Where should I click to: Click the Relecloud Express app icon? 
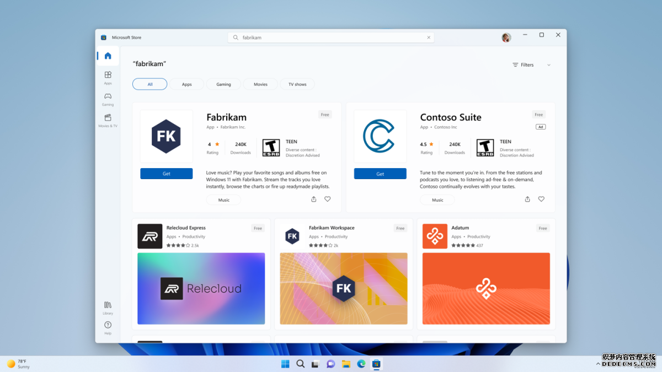150,236
